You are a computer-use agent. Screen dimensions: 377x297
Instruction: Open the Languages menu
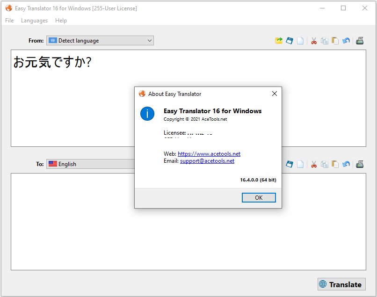coord(35,21)
